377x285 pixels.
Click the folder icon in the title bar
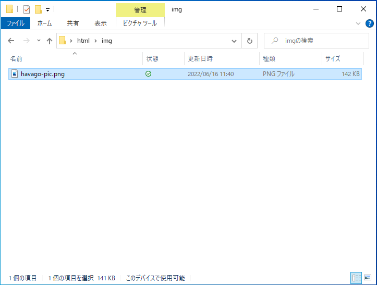click(9, 9)
